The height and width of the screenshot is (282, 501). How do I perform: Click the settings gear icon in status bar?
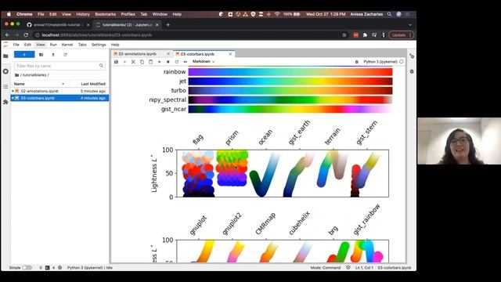pyautogui.click(x=59, y=268)
